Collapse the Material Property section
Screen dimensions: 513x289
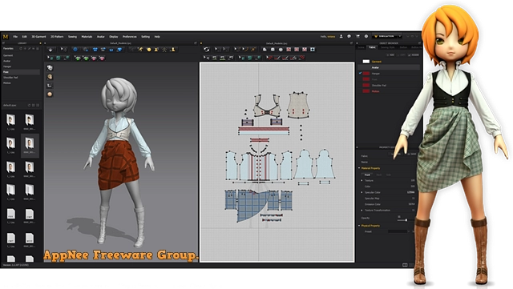(360, 168)
